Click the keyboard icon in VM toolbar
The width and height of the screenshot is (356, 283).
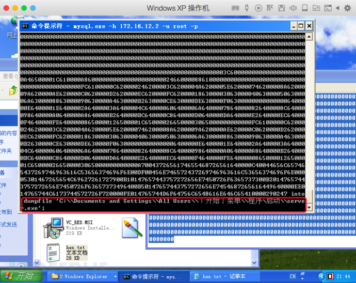tap(235, 8)
